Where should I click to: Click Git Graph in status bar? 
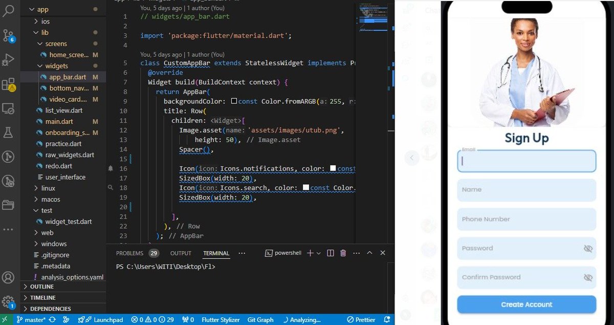260,319
